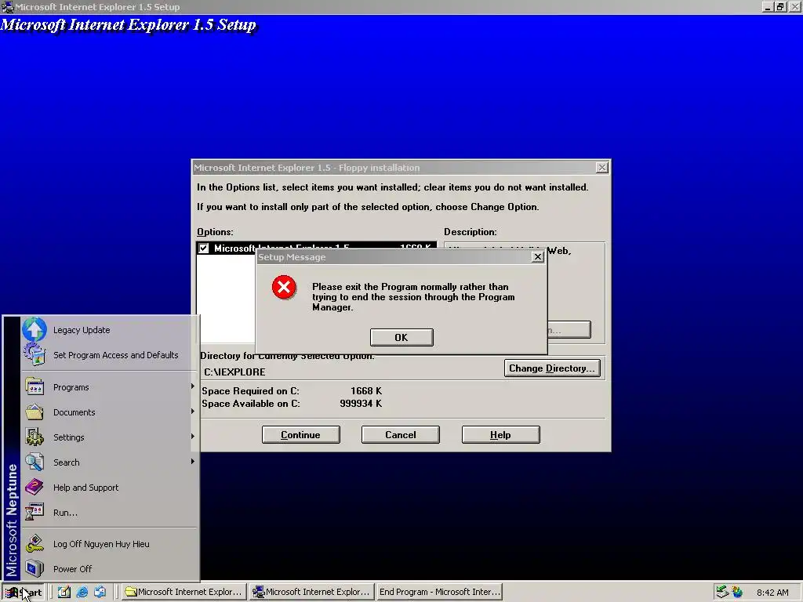803x602 pixels.
Task: Minimize the Internet Explorer 1.5 Setup window
Action: point(767,6)
